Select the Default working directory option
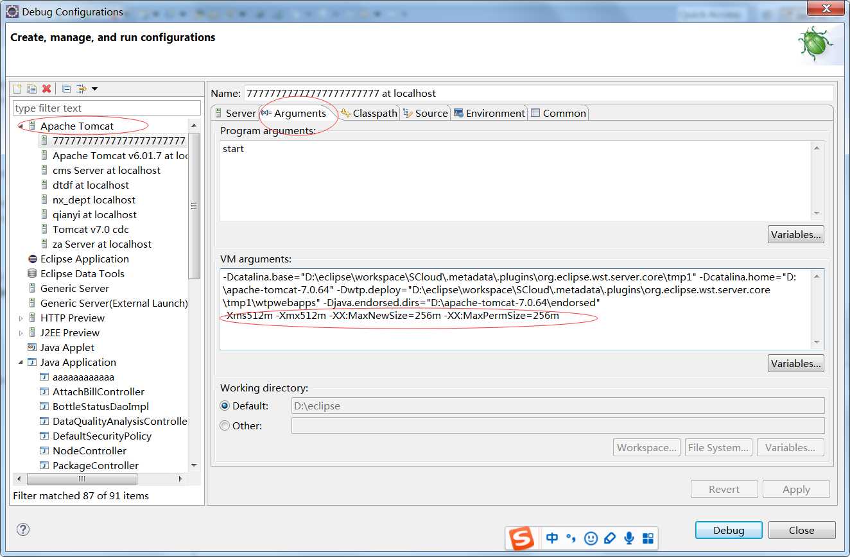 (x=225, y=406)
